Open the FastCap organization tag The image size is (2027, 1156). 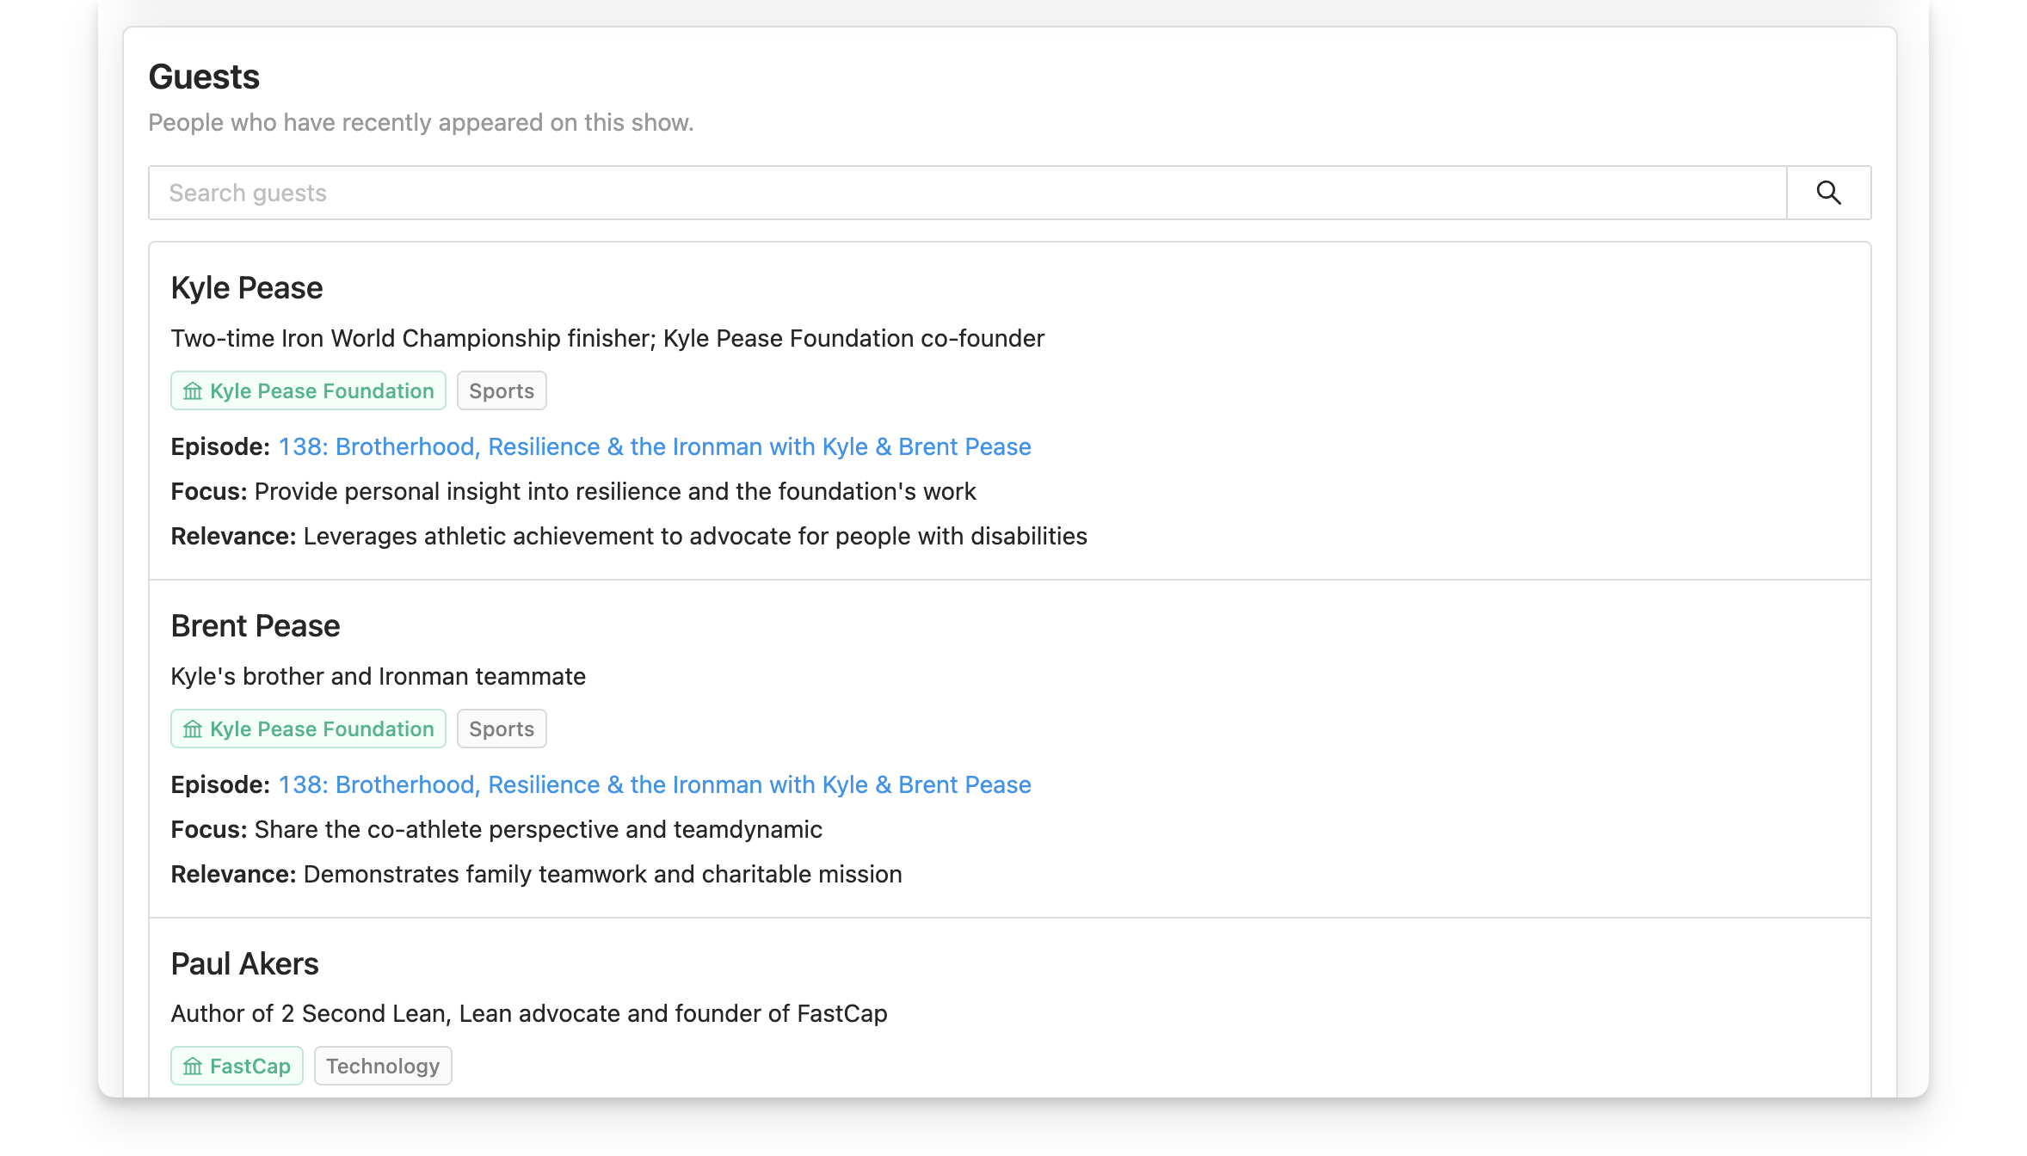click(x=237, y=1067)
